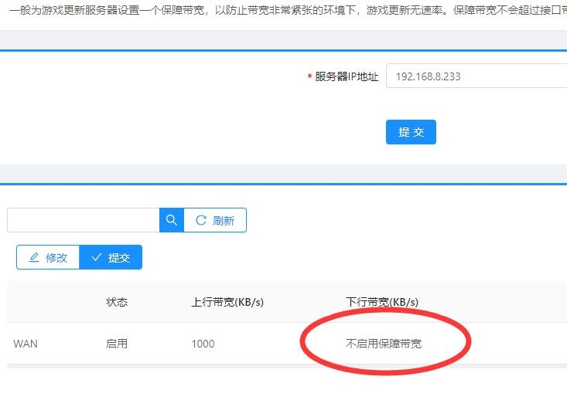The height and width of the screenshot is (400, 567).
Task: Click inside the empty search text box
Action: (83, 220)
